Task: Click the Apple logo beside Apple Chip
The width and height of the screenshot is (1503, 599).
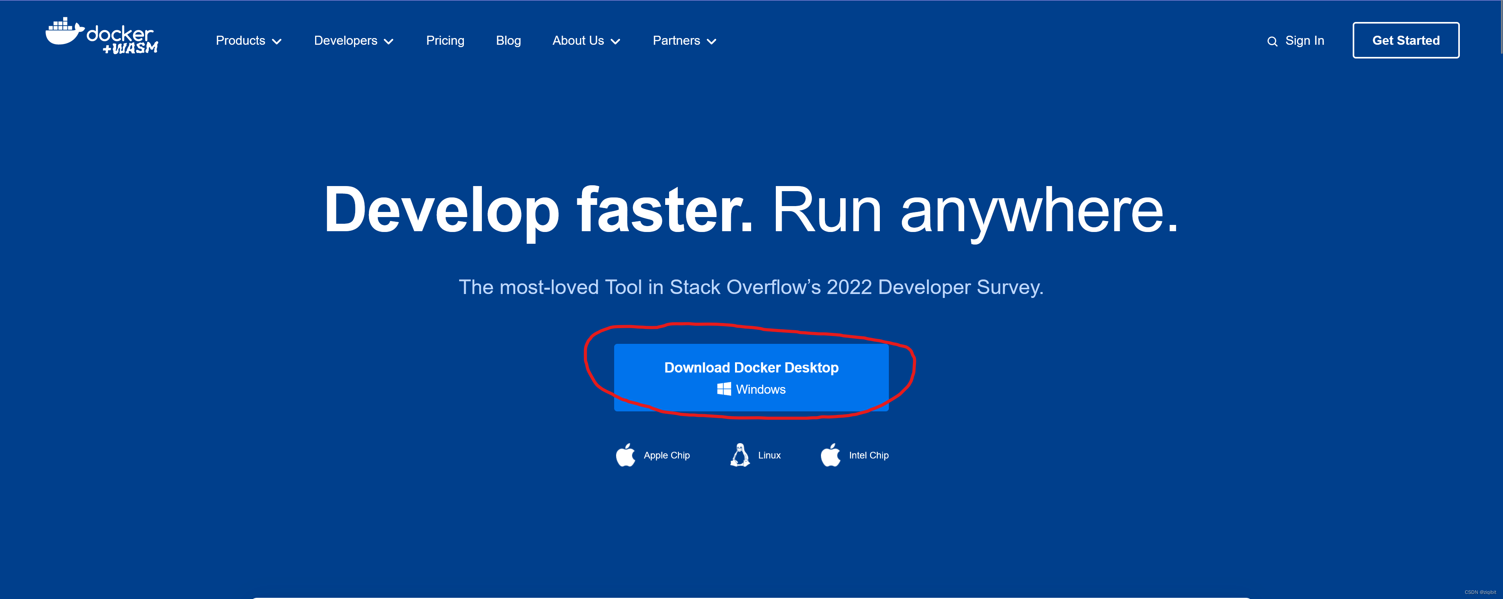Action: pos(626,455)
